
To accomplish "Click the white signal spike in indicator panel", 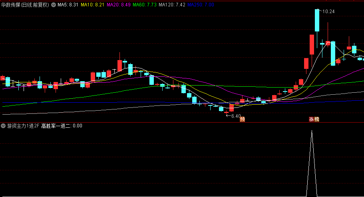I will (x=312, y=163).
